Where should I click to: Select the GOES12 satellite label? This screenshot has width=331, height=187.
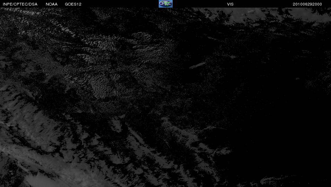73,4
